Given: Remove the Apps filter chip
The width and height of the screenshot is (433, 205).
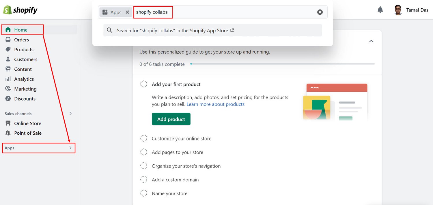Looking at the screenshot, I should 127,12.
